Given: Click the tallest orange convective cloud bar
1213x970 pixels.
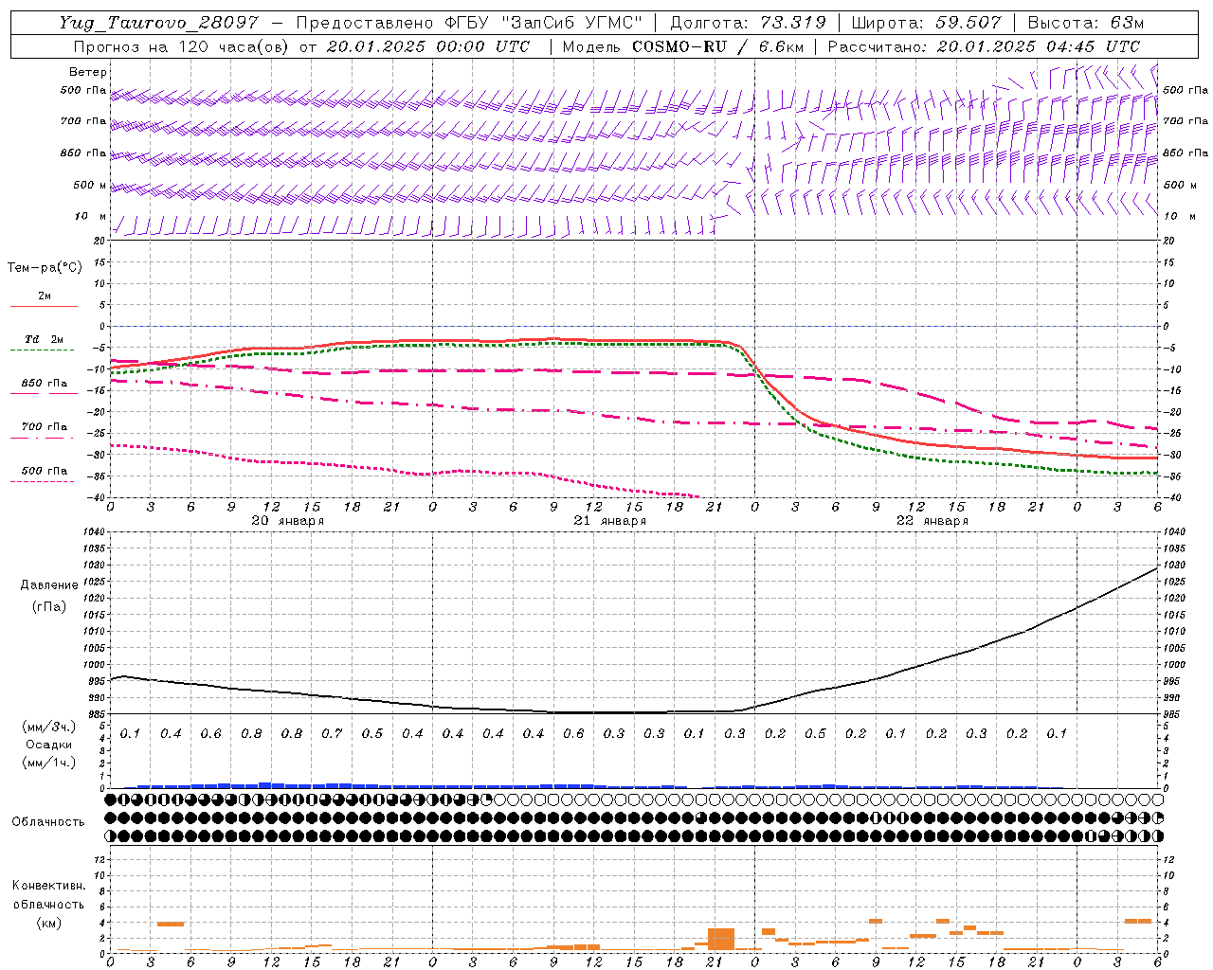Looking at the screenshot, I should 721,940.
